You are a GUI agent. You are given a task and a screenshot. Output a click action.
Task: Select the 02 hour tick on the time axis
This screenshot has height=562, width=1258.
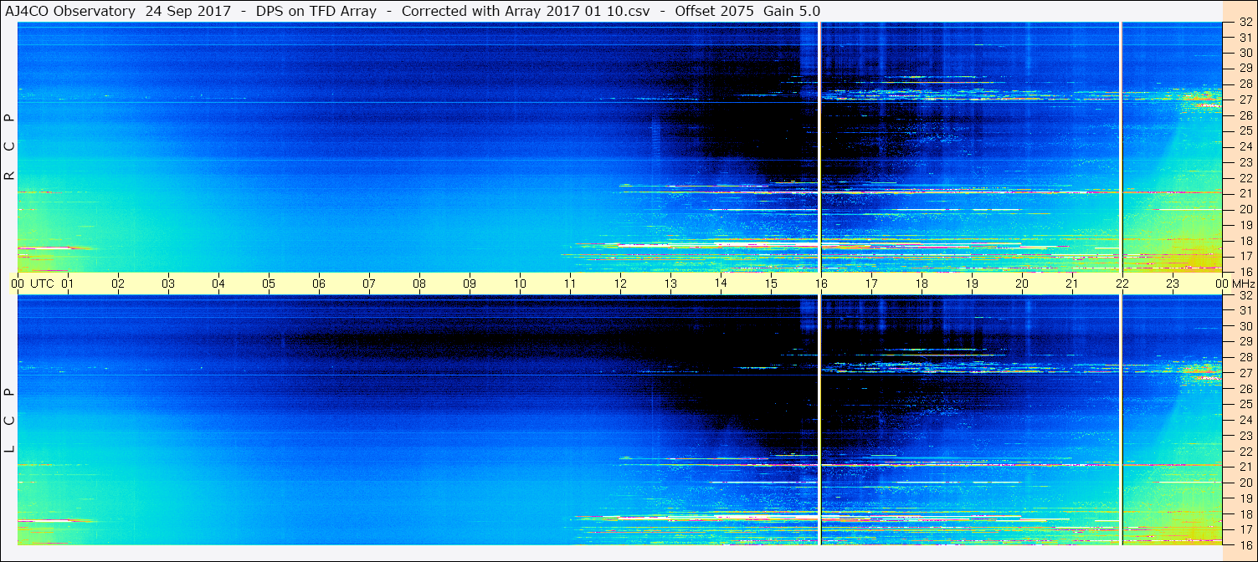(118, 284)
